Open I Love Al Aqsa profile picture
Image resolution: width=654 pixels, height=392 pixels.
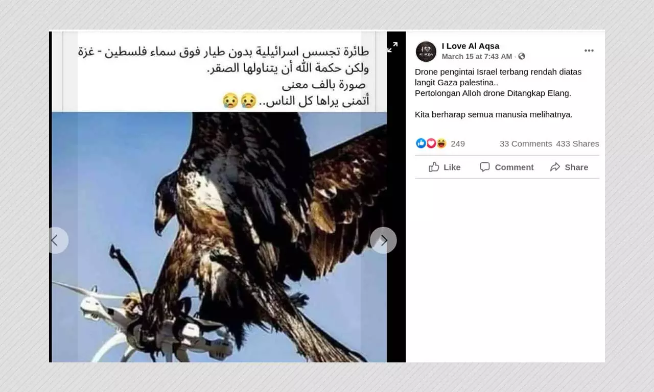tap(426, 51)
